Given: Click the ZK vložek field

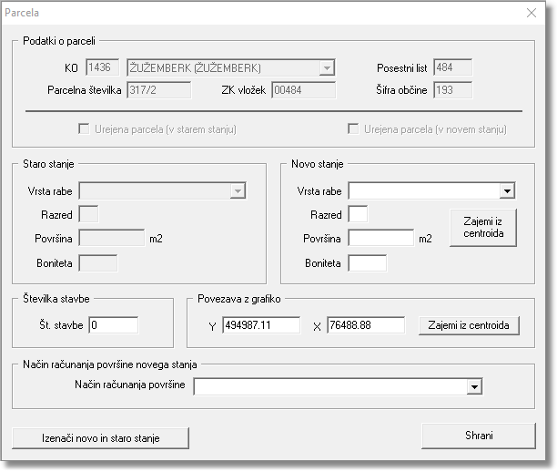Looking at the screenshot, I should tap(303, 90).
